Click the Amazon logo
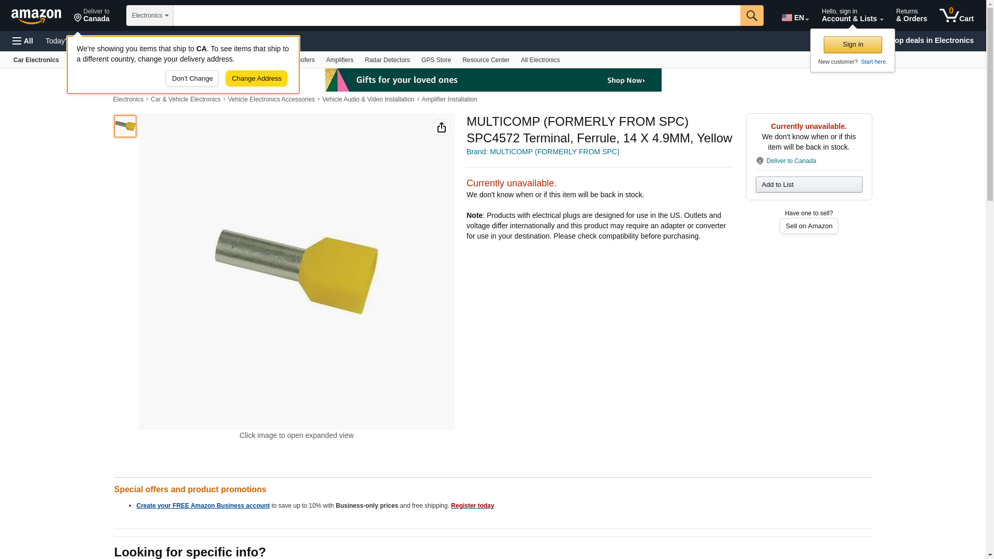Screen dimensions: 994x559 (x=36, y=17)
